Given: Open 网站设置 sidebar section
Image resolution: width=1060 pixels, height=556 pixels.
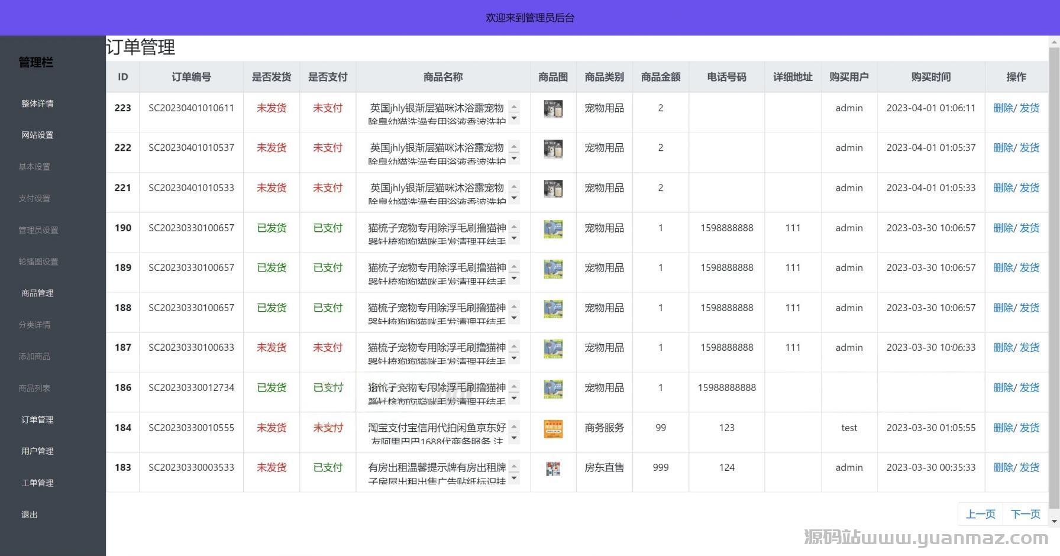Looking at the screenshot, I should click(37, 135).
